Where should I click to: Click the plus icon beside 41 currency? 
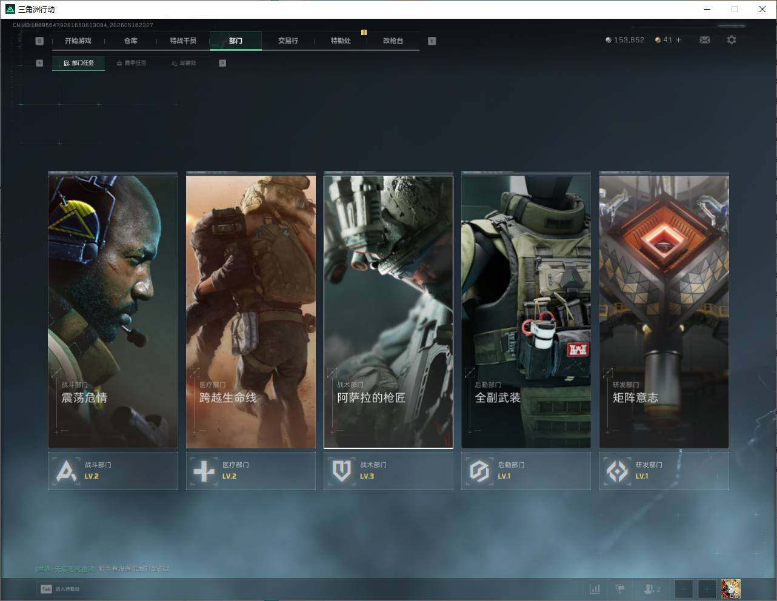(x=678, y=40)
